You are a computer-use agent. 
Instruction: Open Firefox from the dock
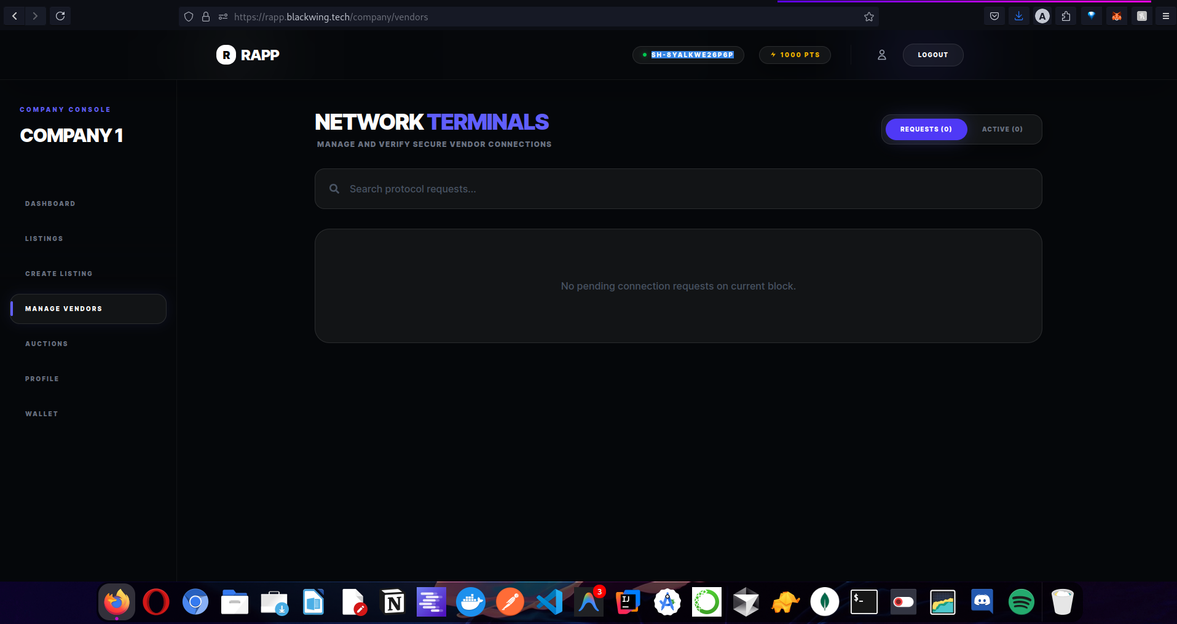coord(117,602)
